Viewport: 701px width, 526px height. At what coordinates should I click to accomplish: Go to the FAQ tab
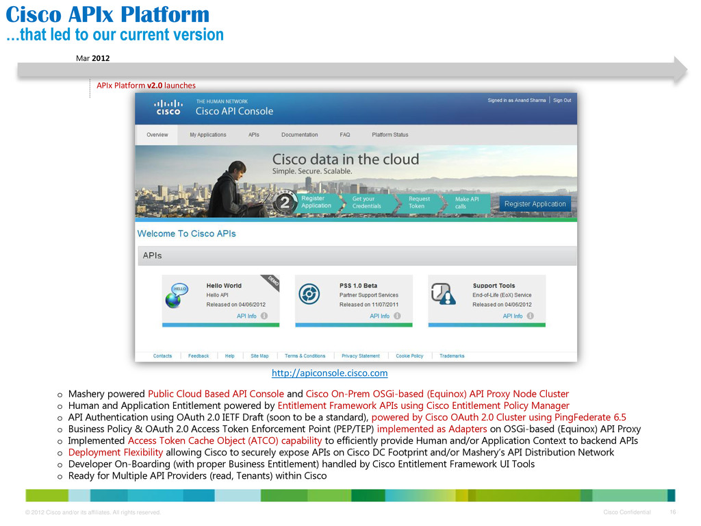(345, 135)
